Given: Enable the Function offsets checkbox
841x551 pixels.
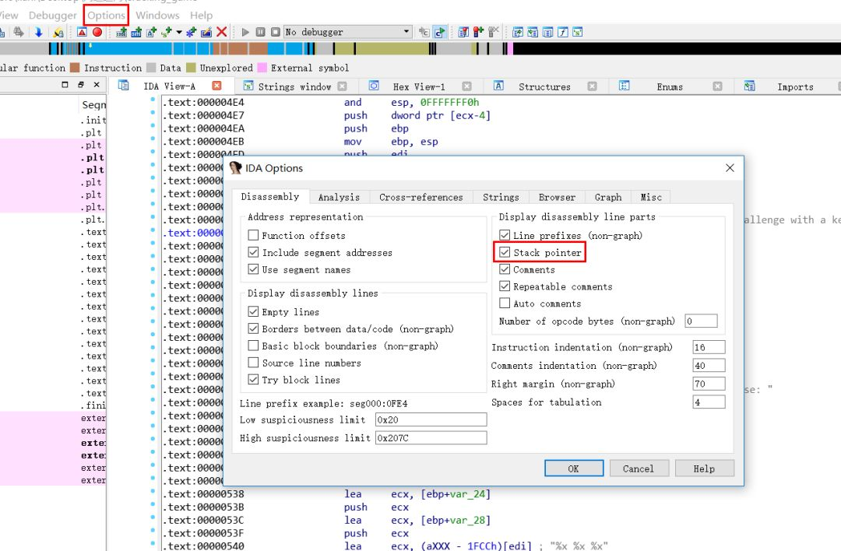Looking at the screenshot, I should (253, 236).
